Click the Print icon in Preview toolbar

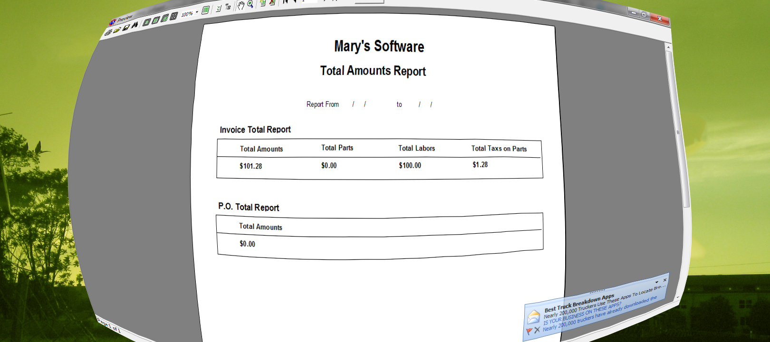pos(108,33)
